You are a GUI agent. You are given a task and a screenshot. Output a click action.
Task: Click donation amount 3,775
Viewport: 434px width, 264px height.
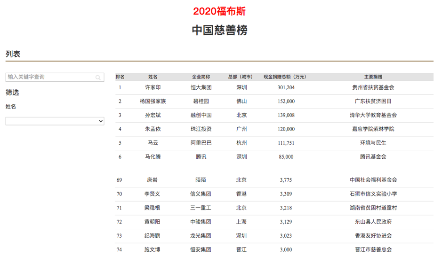[x=286, y=180]
